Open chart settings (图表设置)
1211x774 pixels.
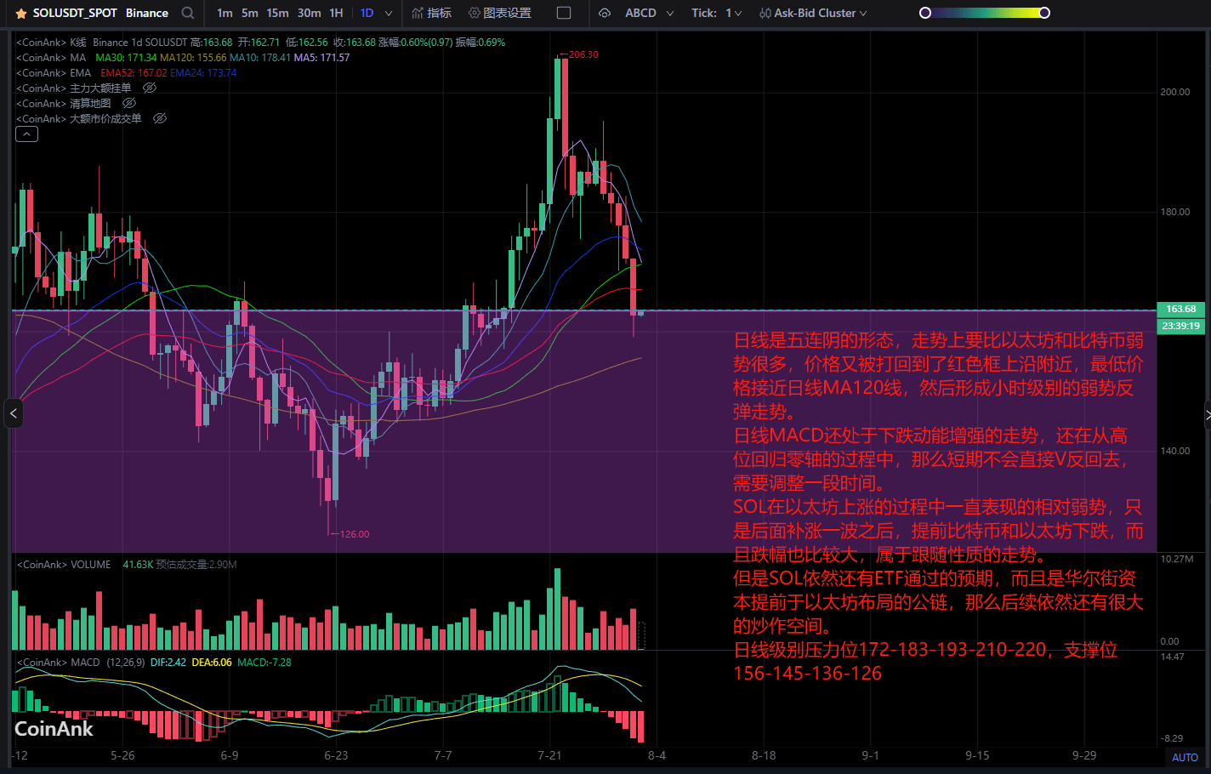point(500,14)
